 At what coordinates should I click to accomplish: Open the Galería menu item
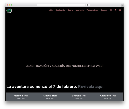point(70,10)
